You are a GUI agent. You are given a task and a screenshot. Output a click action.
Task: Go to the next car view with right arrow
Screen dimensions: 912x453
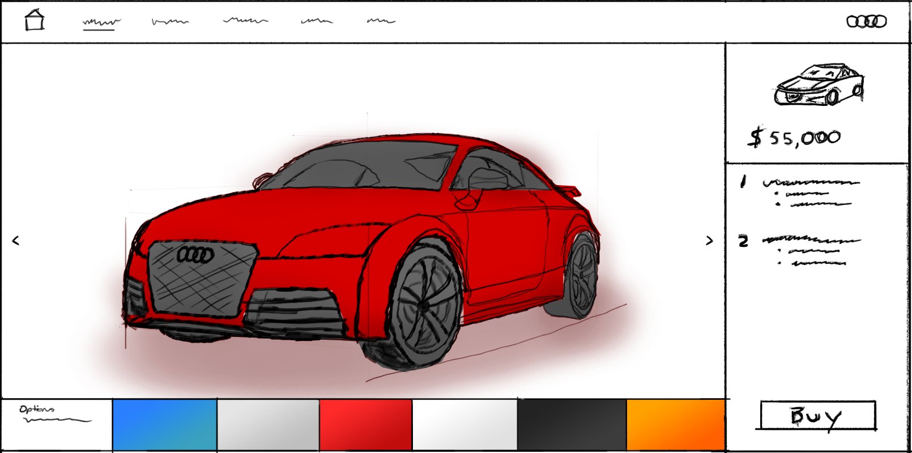click(x=709, y=241)
